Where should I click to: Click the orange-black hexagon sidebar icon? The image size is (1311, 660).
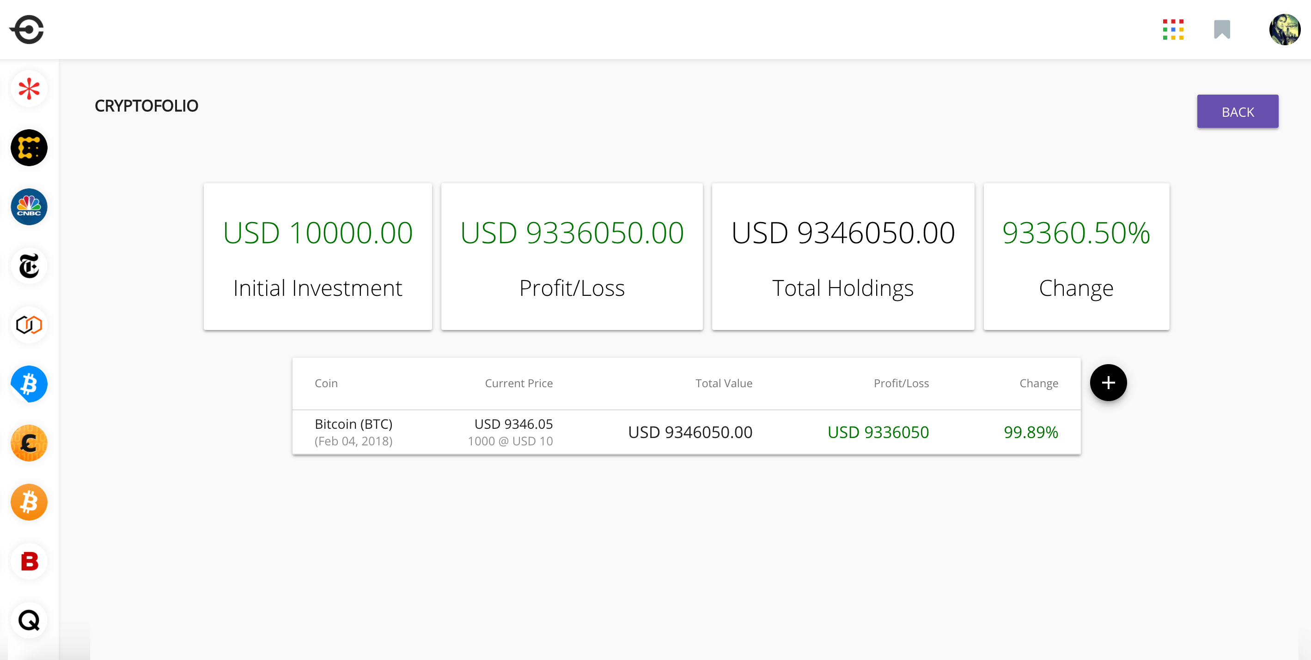pos(29,325)
